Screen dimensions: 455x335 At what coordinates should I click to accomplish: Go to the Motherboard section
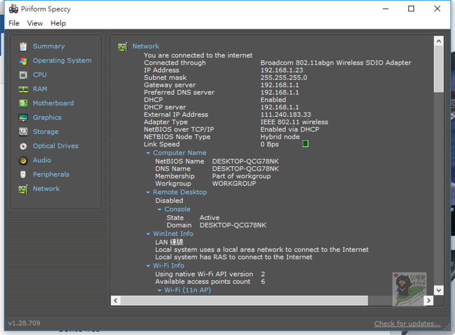tap(53, 103)
